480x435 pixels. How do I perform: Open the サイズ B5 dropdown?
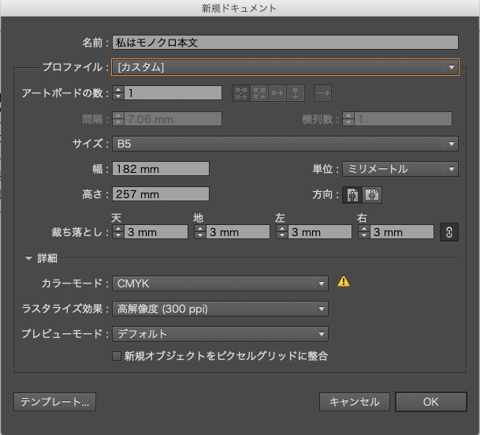285,144
